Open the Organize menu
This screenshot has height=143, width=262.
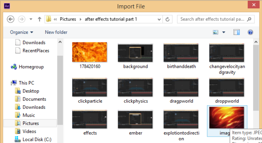click(x=22, y=32)
